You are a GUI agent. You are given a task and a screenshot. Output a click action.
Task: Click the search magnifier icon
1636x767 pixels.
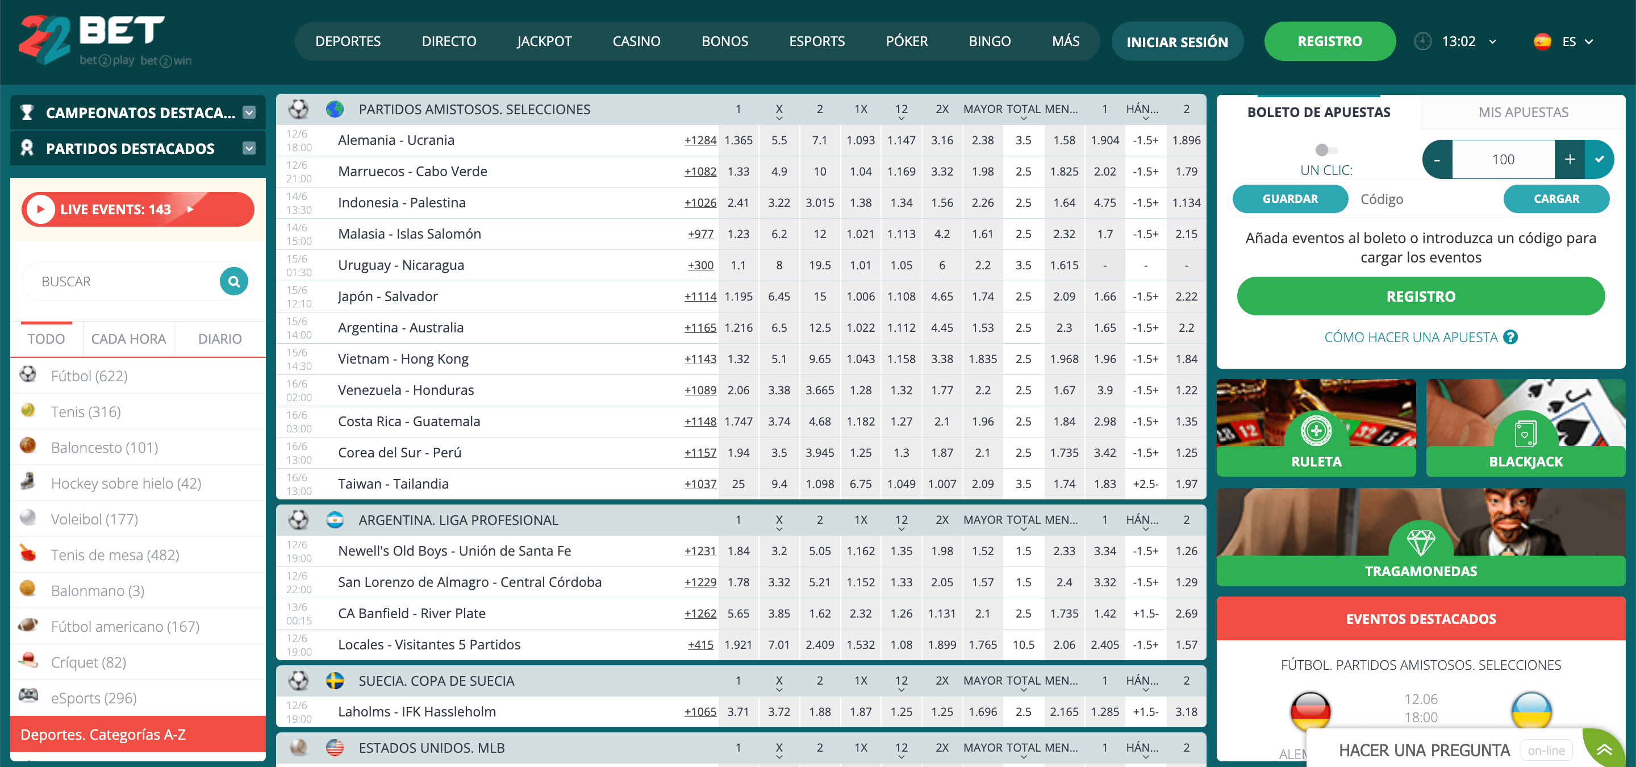click(233, 281)
